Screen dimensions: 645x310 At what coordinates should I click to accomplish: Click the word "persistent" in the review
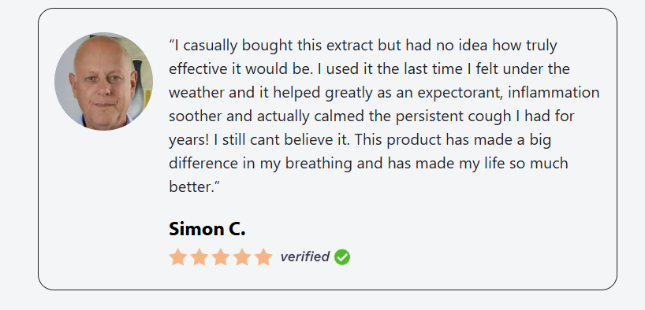(x=430, y=117)
